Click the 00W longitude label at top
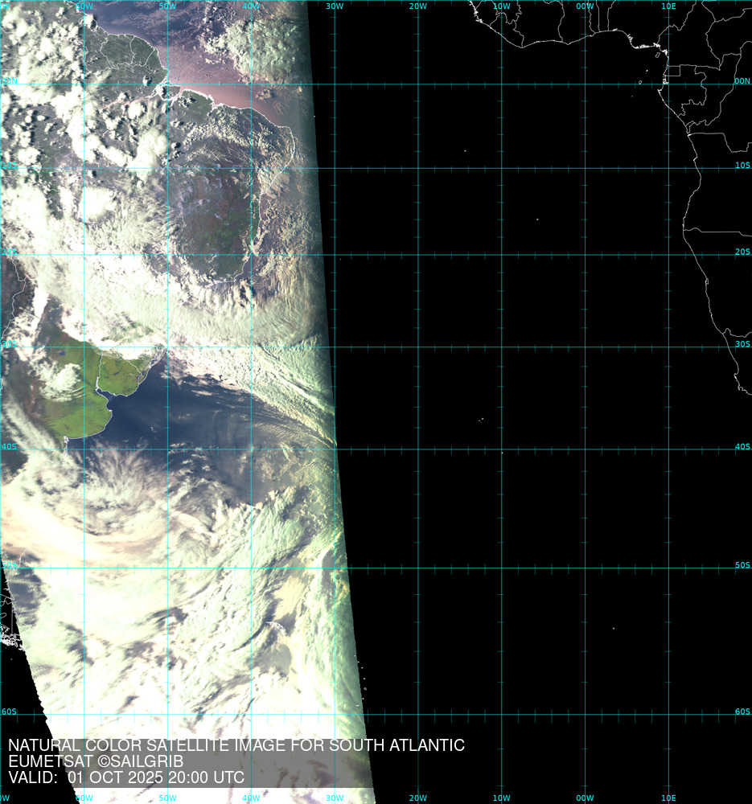This screenshot has height=804, width=752. click(x=585, y=6)
